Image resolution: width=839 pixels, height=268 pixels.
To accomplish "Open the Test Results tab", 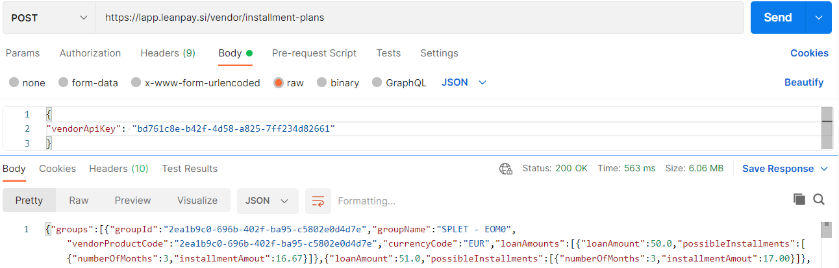I will (190, 169).
